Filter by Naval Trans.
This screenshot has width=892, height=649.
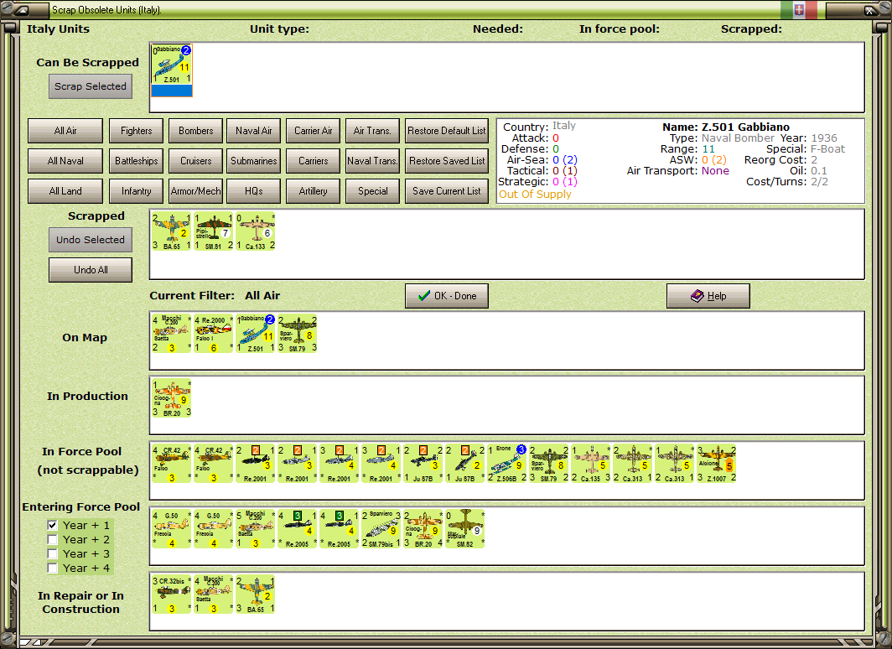[x=372, y=161]
